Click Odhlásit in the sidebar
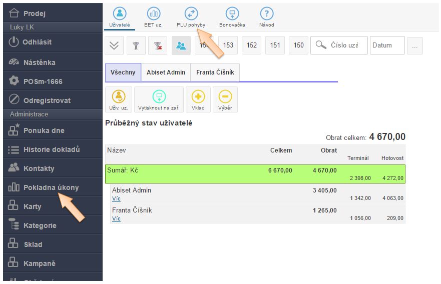The width and height of the screenshot is (441, 284). [x=37, y=42]
